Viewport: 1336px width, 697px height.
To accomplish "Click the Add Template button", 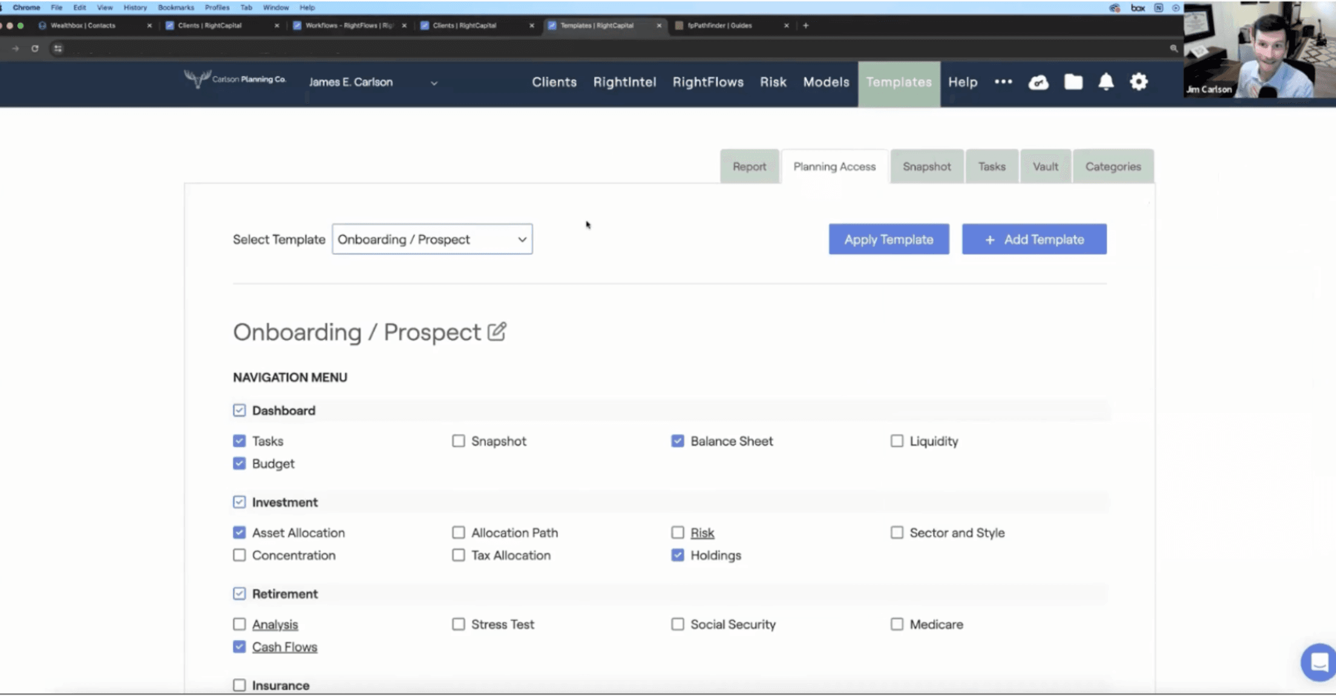I will [1034, 239].
